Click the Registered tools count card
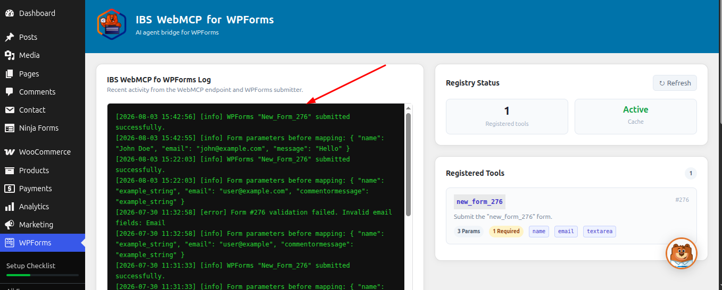722x290 pixels. [x=507, y=116]
